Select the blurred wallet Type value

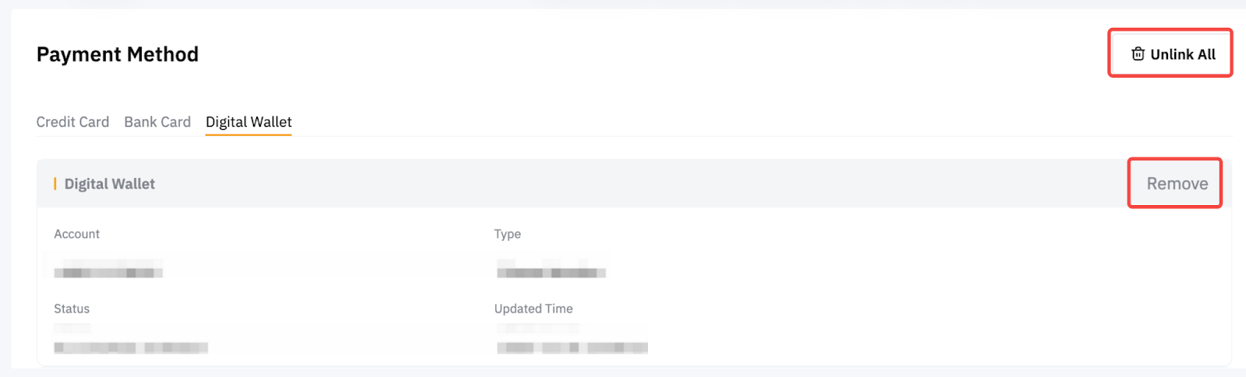551,272
